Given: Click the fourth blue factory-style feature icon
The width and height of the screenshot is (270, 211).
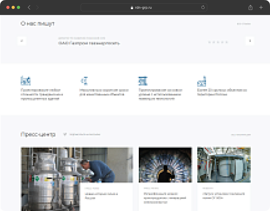Looking at the screenshot, I should (202, 81).
